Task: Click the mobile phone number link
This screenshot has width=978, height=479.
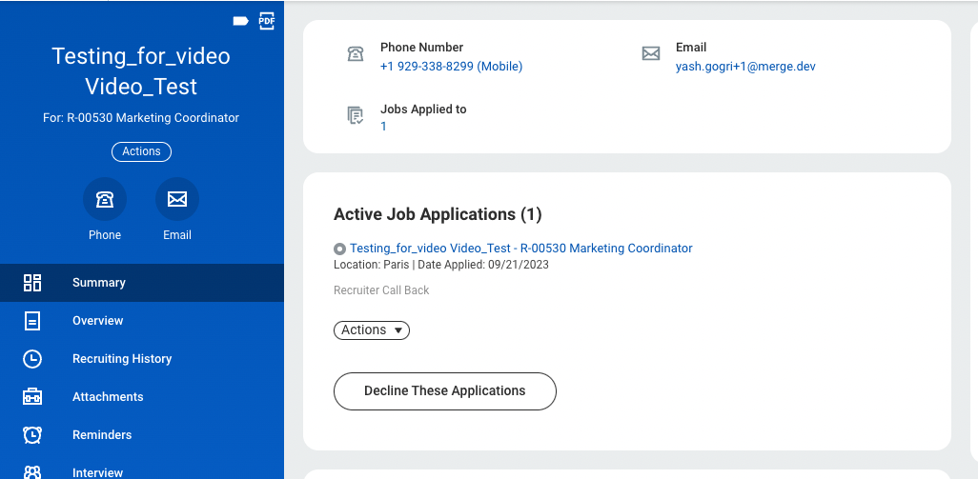Action: (451, 67)
